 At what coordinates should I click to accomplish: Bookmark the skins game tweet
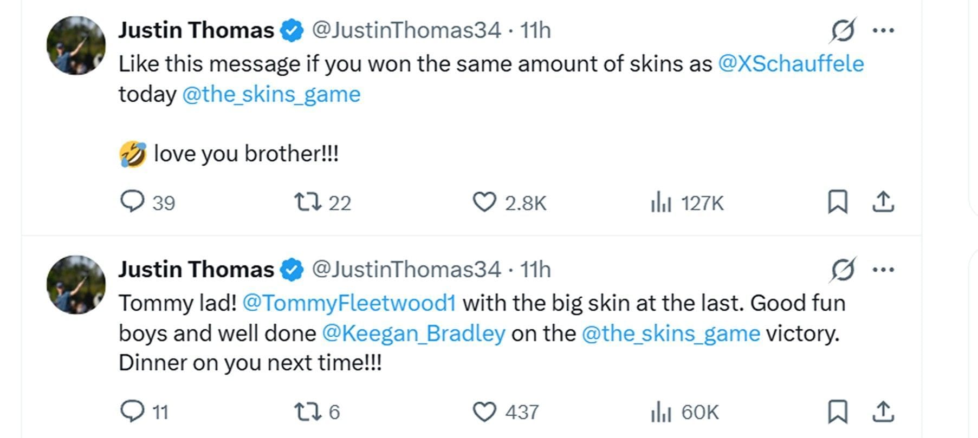tap(838, 202)
